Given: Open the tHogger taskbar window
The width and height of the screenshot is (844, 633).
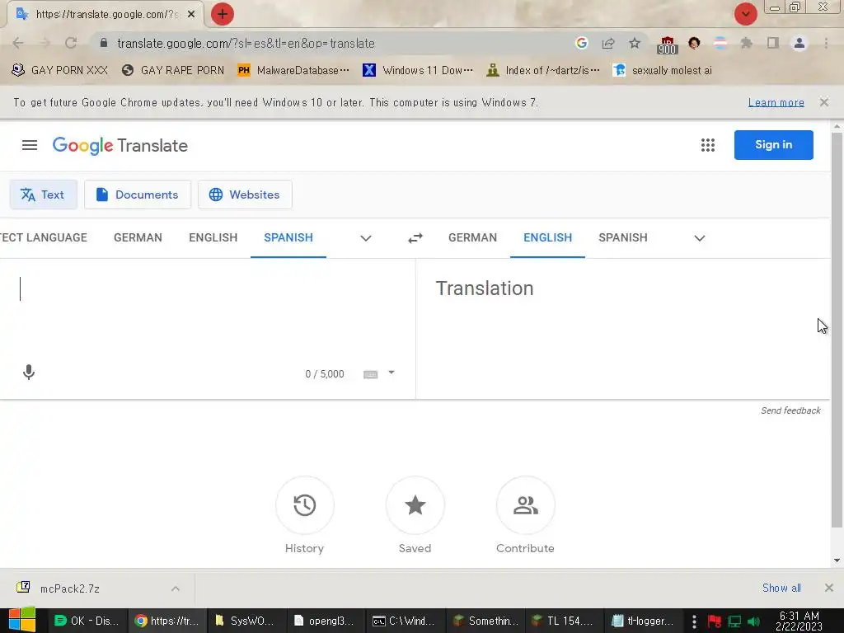Looking at the screenshot, I should point(645,621).
